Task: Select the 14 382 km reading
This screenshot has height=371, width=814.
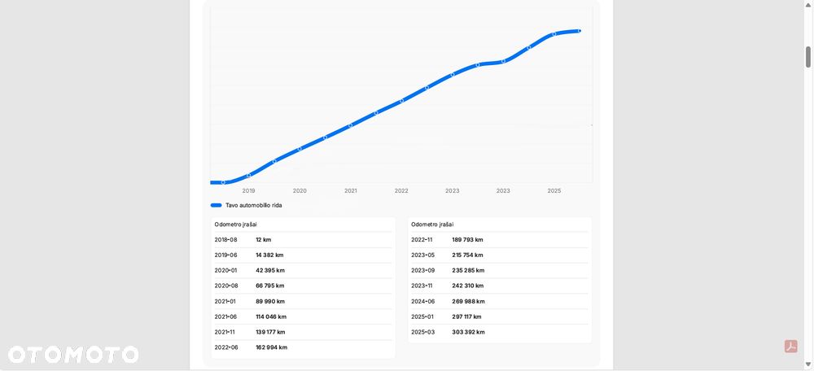Action: tap(270, 255)
